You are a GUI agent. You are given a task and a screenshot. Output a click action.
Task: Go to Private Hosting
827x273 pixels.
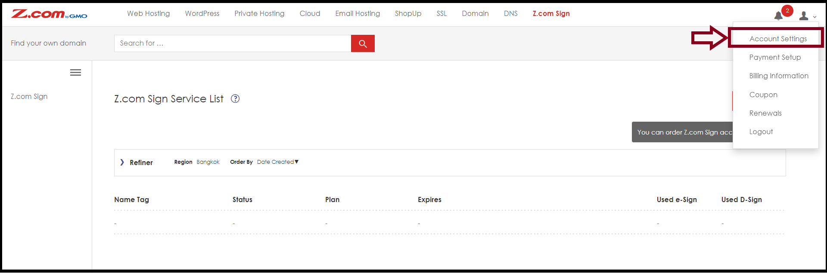[x=259, y=13]
